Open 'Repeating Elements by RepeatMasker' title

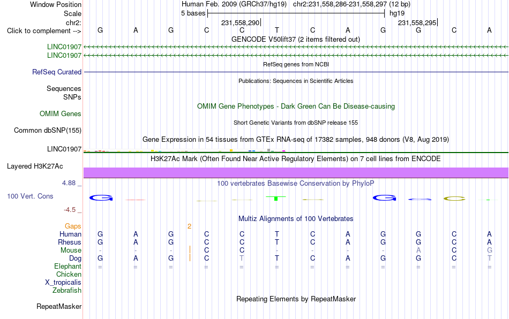pyautogui.click(x=296, y=299)
